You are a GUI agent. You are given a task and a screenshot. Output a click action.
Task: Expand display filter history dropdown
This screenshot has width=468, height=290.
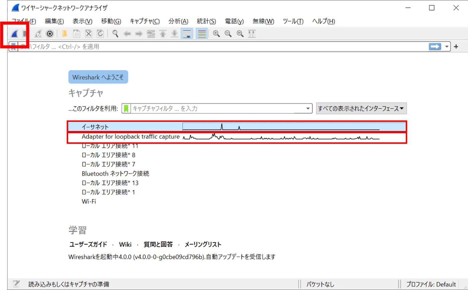click(447, 47)
